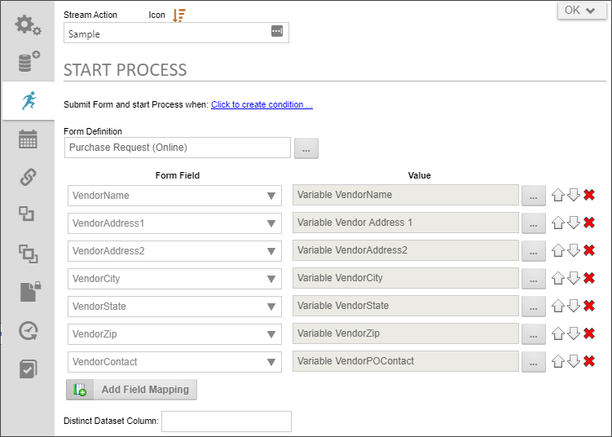Change the sort-order icon next to Icon label

pyautogui.click(x=179, y=15)
